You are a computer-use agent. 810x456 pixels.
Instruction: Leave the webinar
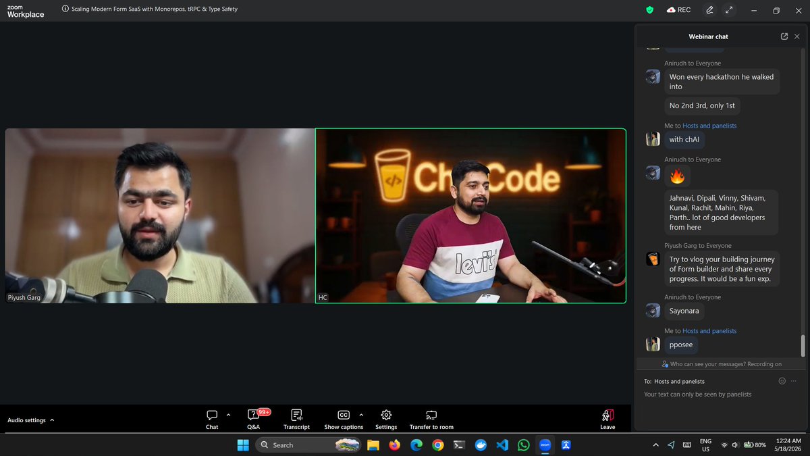607,419
